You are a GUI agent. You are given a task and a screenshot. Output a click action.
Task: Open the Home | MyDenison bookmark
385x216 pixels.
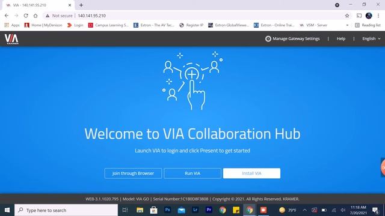43,25
